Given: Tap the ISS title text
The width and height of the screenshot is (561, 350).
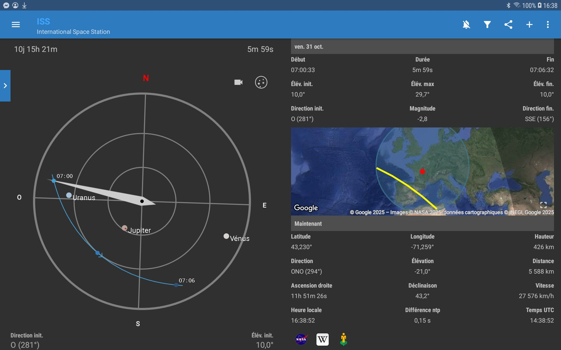Looking at the screenshot, I should [x=43, y=21].
